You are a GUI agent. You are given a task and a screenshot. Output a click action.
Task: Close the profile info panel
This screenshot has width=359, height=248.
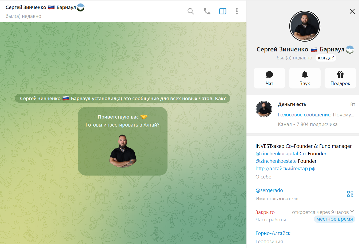352,11
